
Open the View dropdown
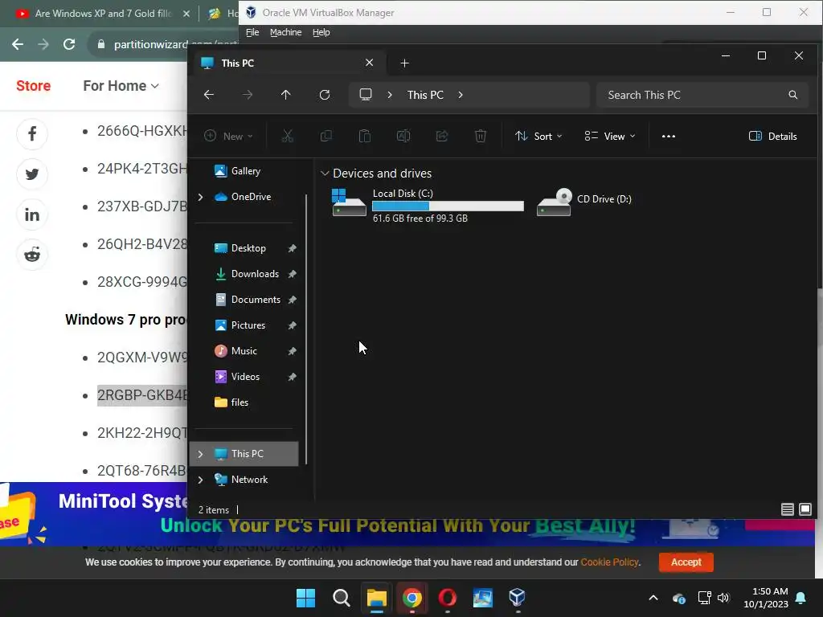(609, 137)
